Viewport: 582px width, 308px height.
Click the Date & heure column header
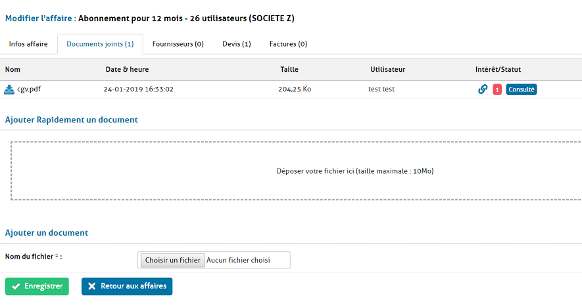point(128,69)
